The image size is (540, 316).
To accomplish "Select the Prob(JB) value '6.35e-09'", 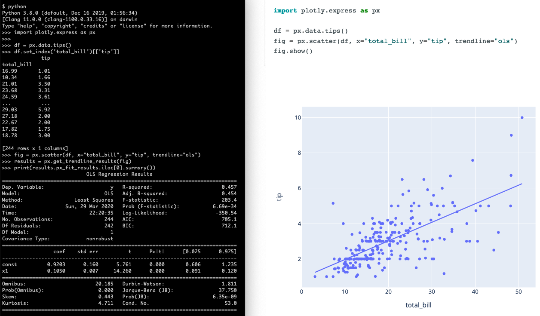I will click(x=224, y=297).
